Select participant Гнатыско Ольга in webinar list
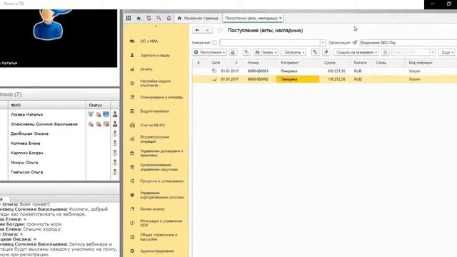This screenshot has height=257, width=457. pyautogui.click(x=26, y=172)
